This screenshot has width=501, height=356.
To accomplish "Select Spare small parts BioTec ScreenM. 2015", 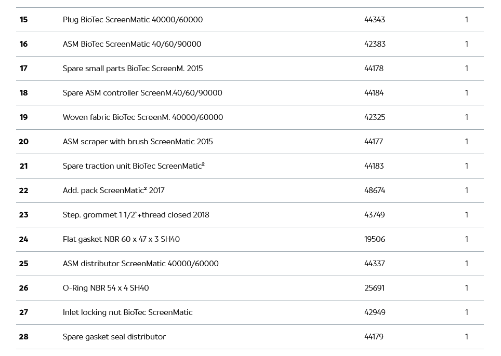I will (x=133, y=69).
